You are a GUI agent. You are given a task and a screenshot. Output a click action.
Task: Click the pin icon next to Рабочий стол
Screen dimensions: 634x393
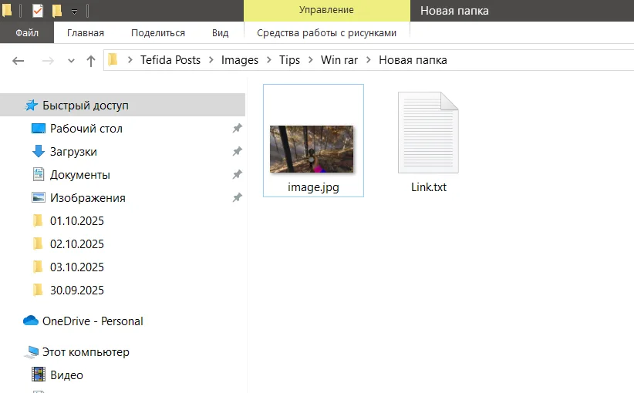click(x=237, y=129)
